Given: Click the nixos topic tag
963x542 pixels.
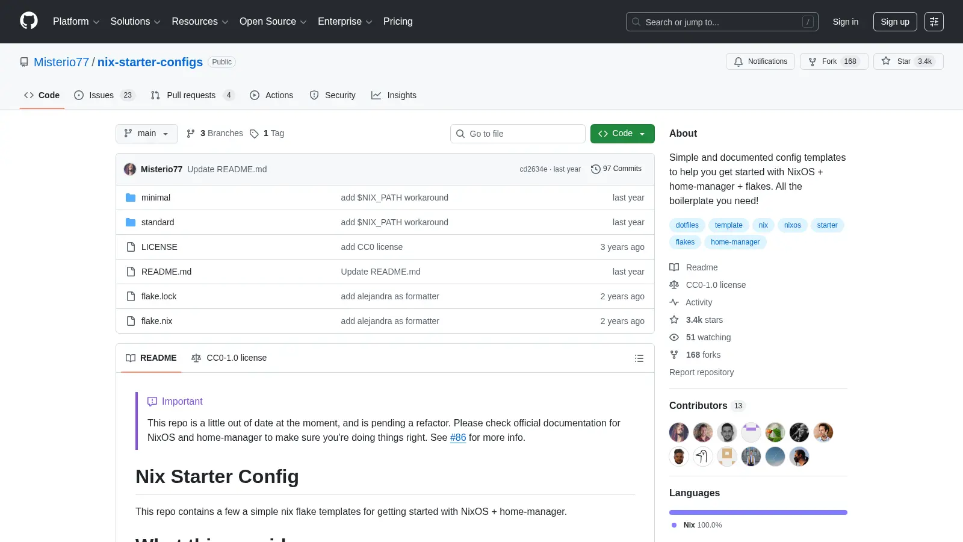Looking at the screenshot, I should 792,225.
